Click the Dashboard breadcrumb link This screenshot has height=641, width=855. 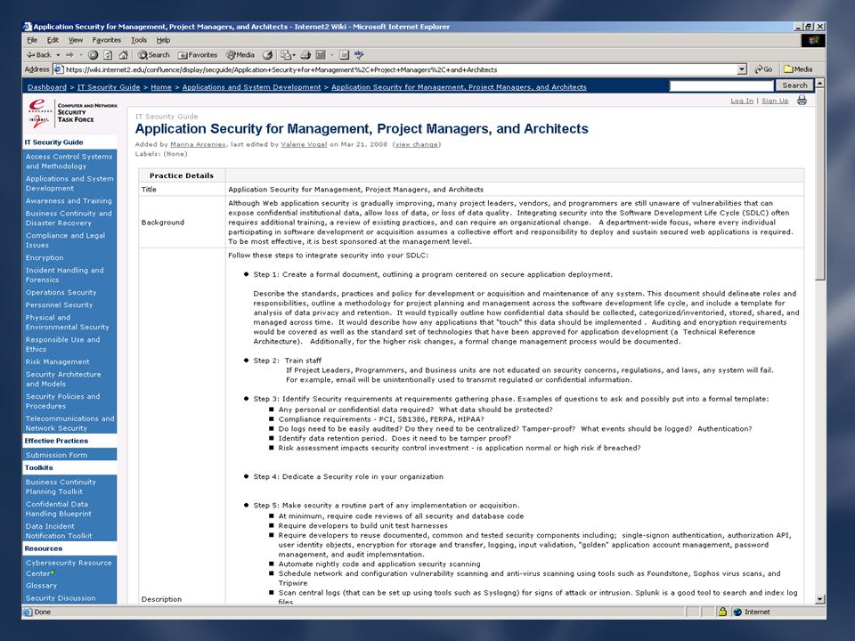point(47,86)
